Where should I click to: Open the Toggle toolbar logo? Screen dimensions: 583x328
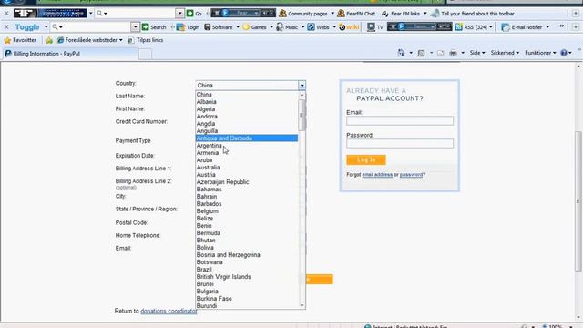27,27
